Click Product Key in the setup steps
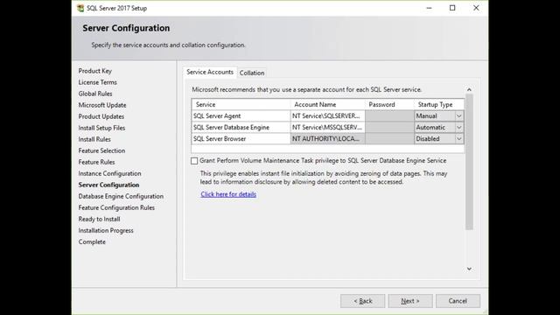Screen dimensions: 560x315 (x=95, y=71)
